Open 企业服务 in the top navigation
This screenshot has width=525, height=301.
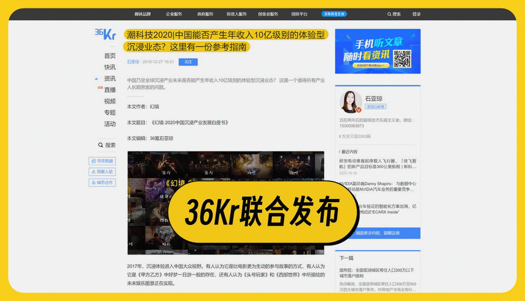click(x=174, y=14)
